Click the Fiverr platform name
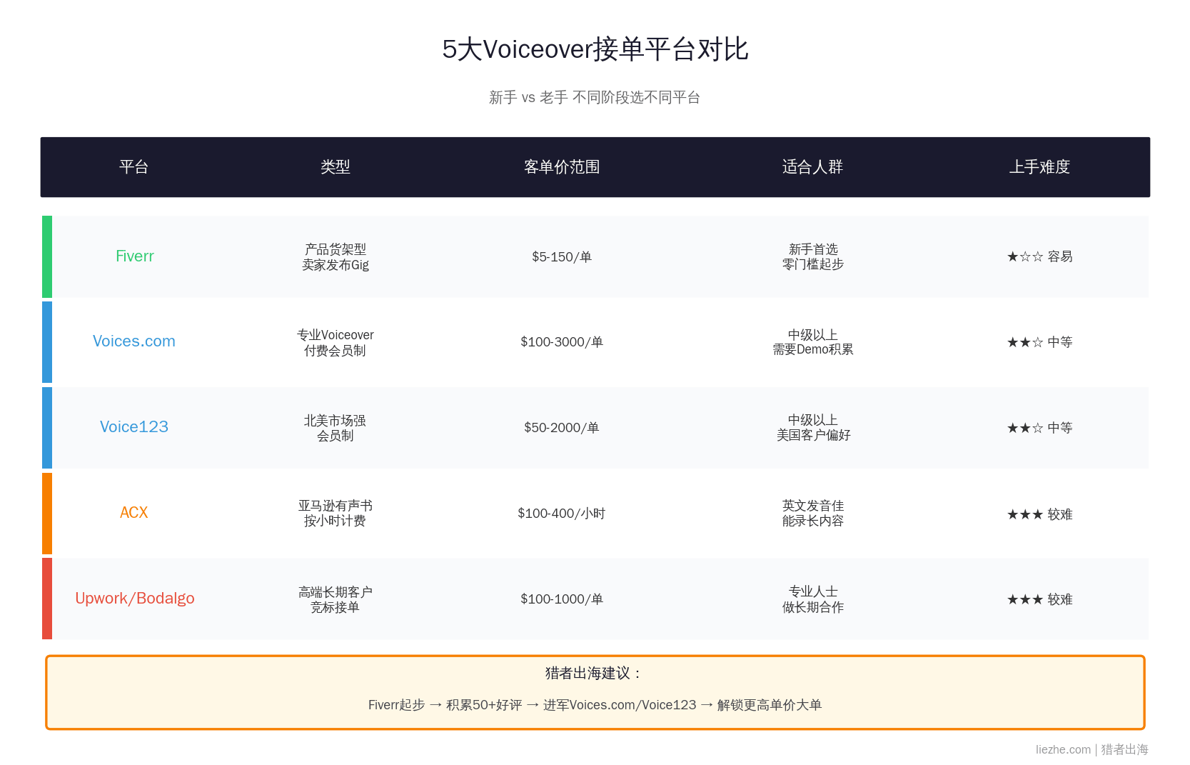1190x765 pixels. [134, 256]
